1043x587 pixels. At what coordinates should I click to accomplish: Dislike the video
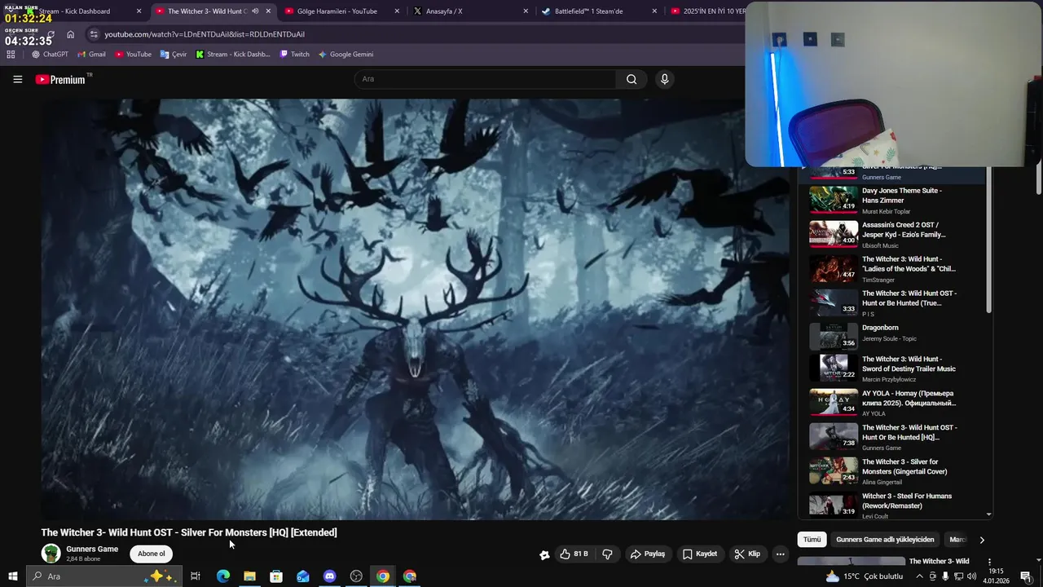[x=608, y=554]
